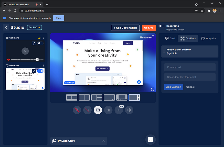Click the invite guest icon
Image resolution: width=224 pixels, height=147 pixels.
coord(108,110)
